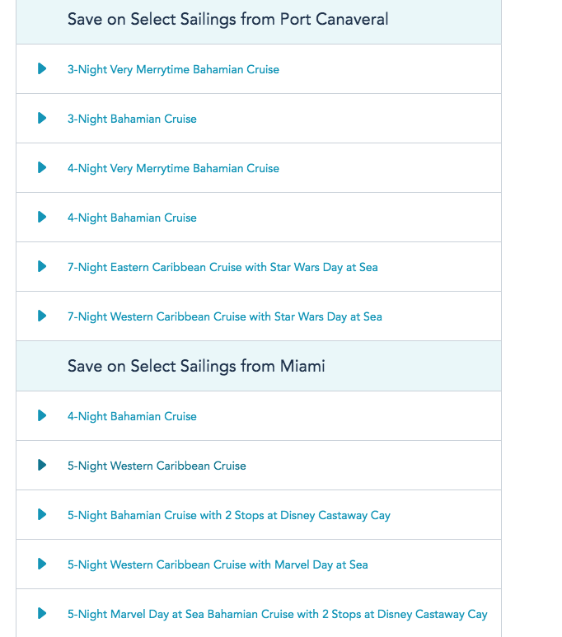Open 7-Night Western Caribbean Cruise with Star Wars link
The height and width of the screenshot is (637, 562).
pyautogui.click(x=225, y=317)
